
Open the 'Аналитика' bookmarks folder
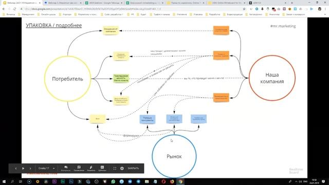point(272,14)
